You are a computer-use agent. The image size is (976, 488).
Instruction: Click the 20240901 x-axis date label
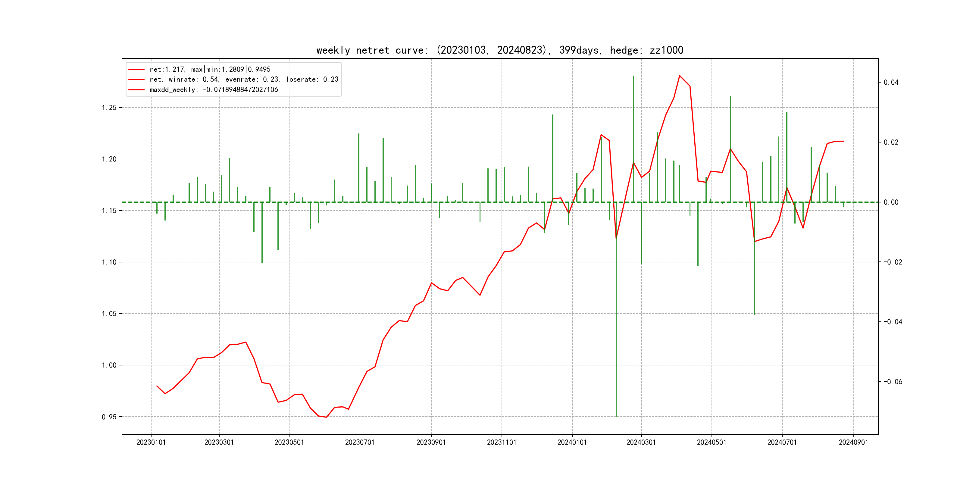tap(853, 442)
